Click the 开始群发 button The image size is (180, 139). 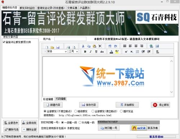[127, 105]
